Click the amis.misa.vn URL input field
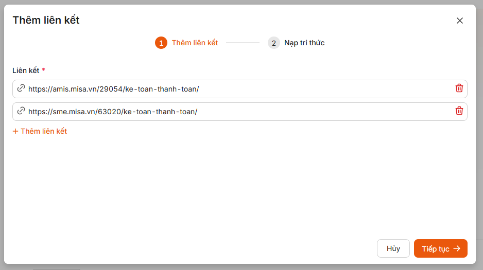The width and height of the screenshot is (483, 270). pyautogui.click(x=239, y=89)
